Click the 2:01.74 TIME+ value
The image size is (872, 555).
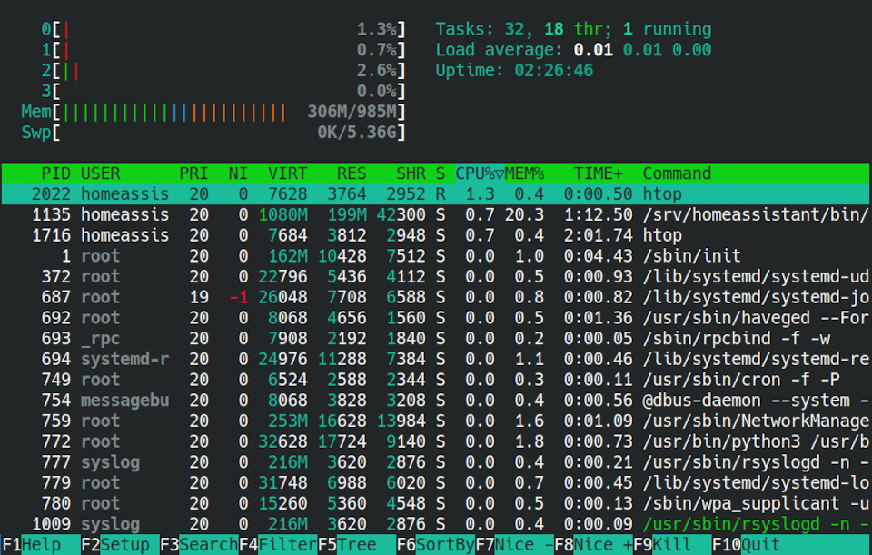tap(598, 235)
